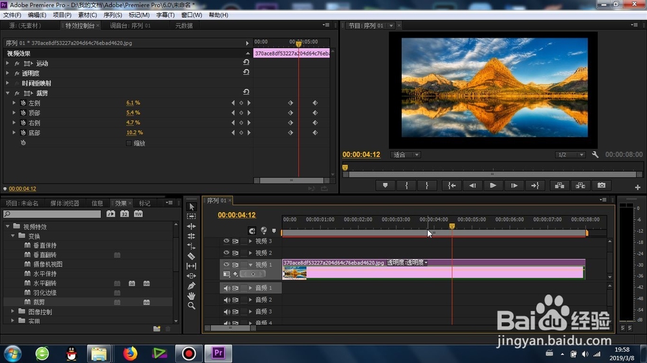
Task: Toggle animation stopwatch for 左侧
Action: coord(23,103)
